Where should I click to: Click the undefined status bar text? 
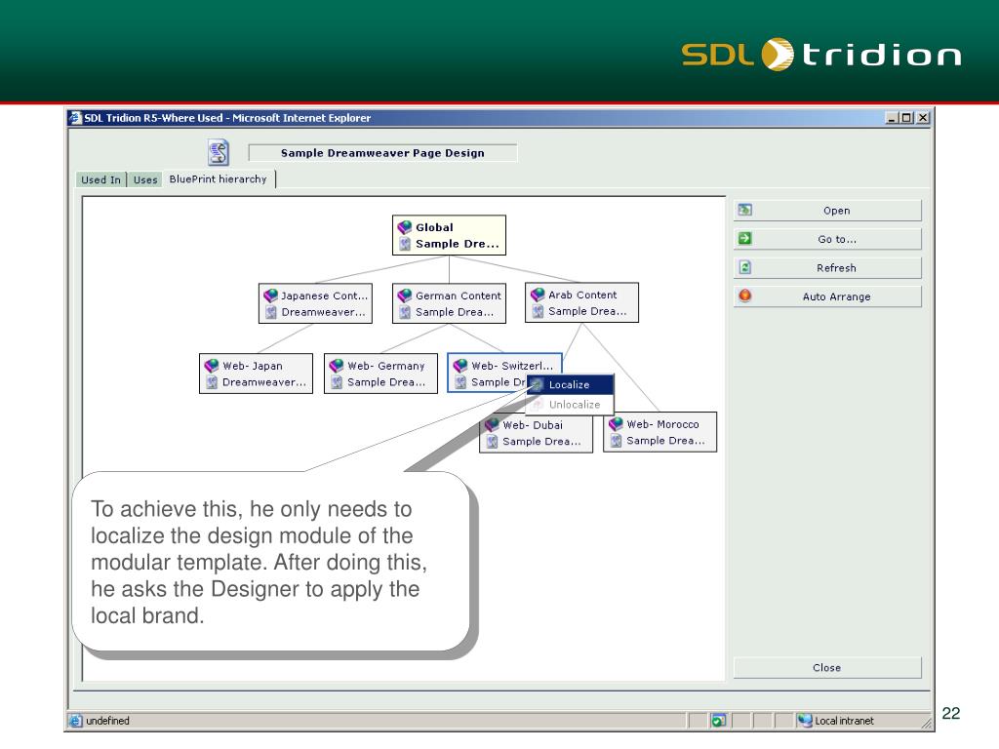[x=107, y=721]
